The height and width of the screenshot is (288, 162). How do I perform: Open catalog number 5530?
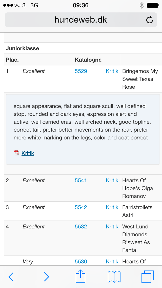(x=81, y=262)
